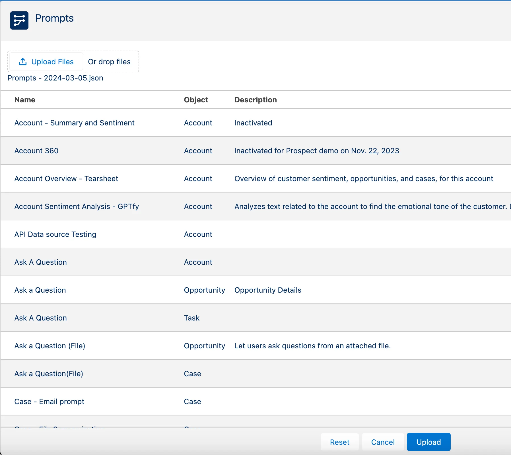Click the blue Upload button

[x=428, y=442]
